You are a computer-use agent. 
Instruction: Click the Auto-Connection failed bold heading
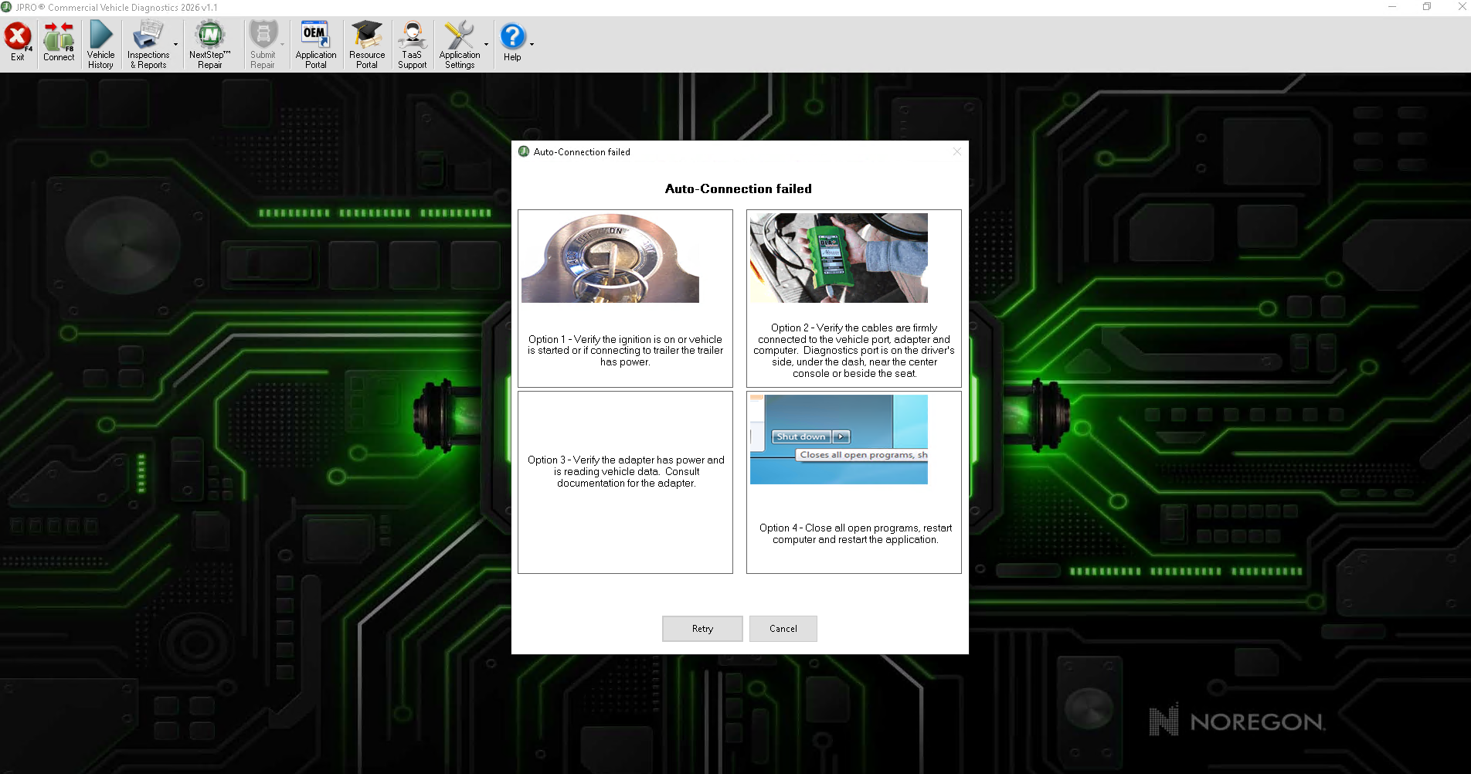[x=738, y=188]
